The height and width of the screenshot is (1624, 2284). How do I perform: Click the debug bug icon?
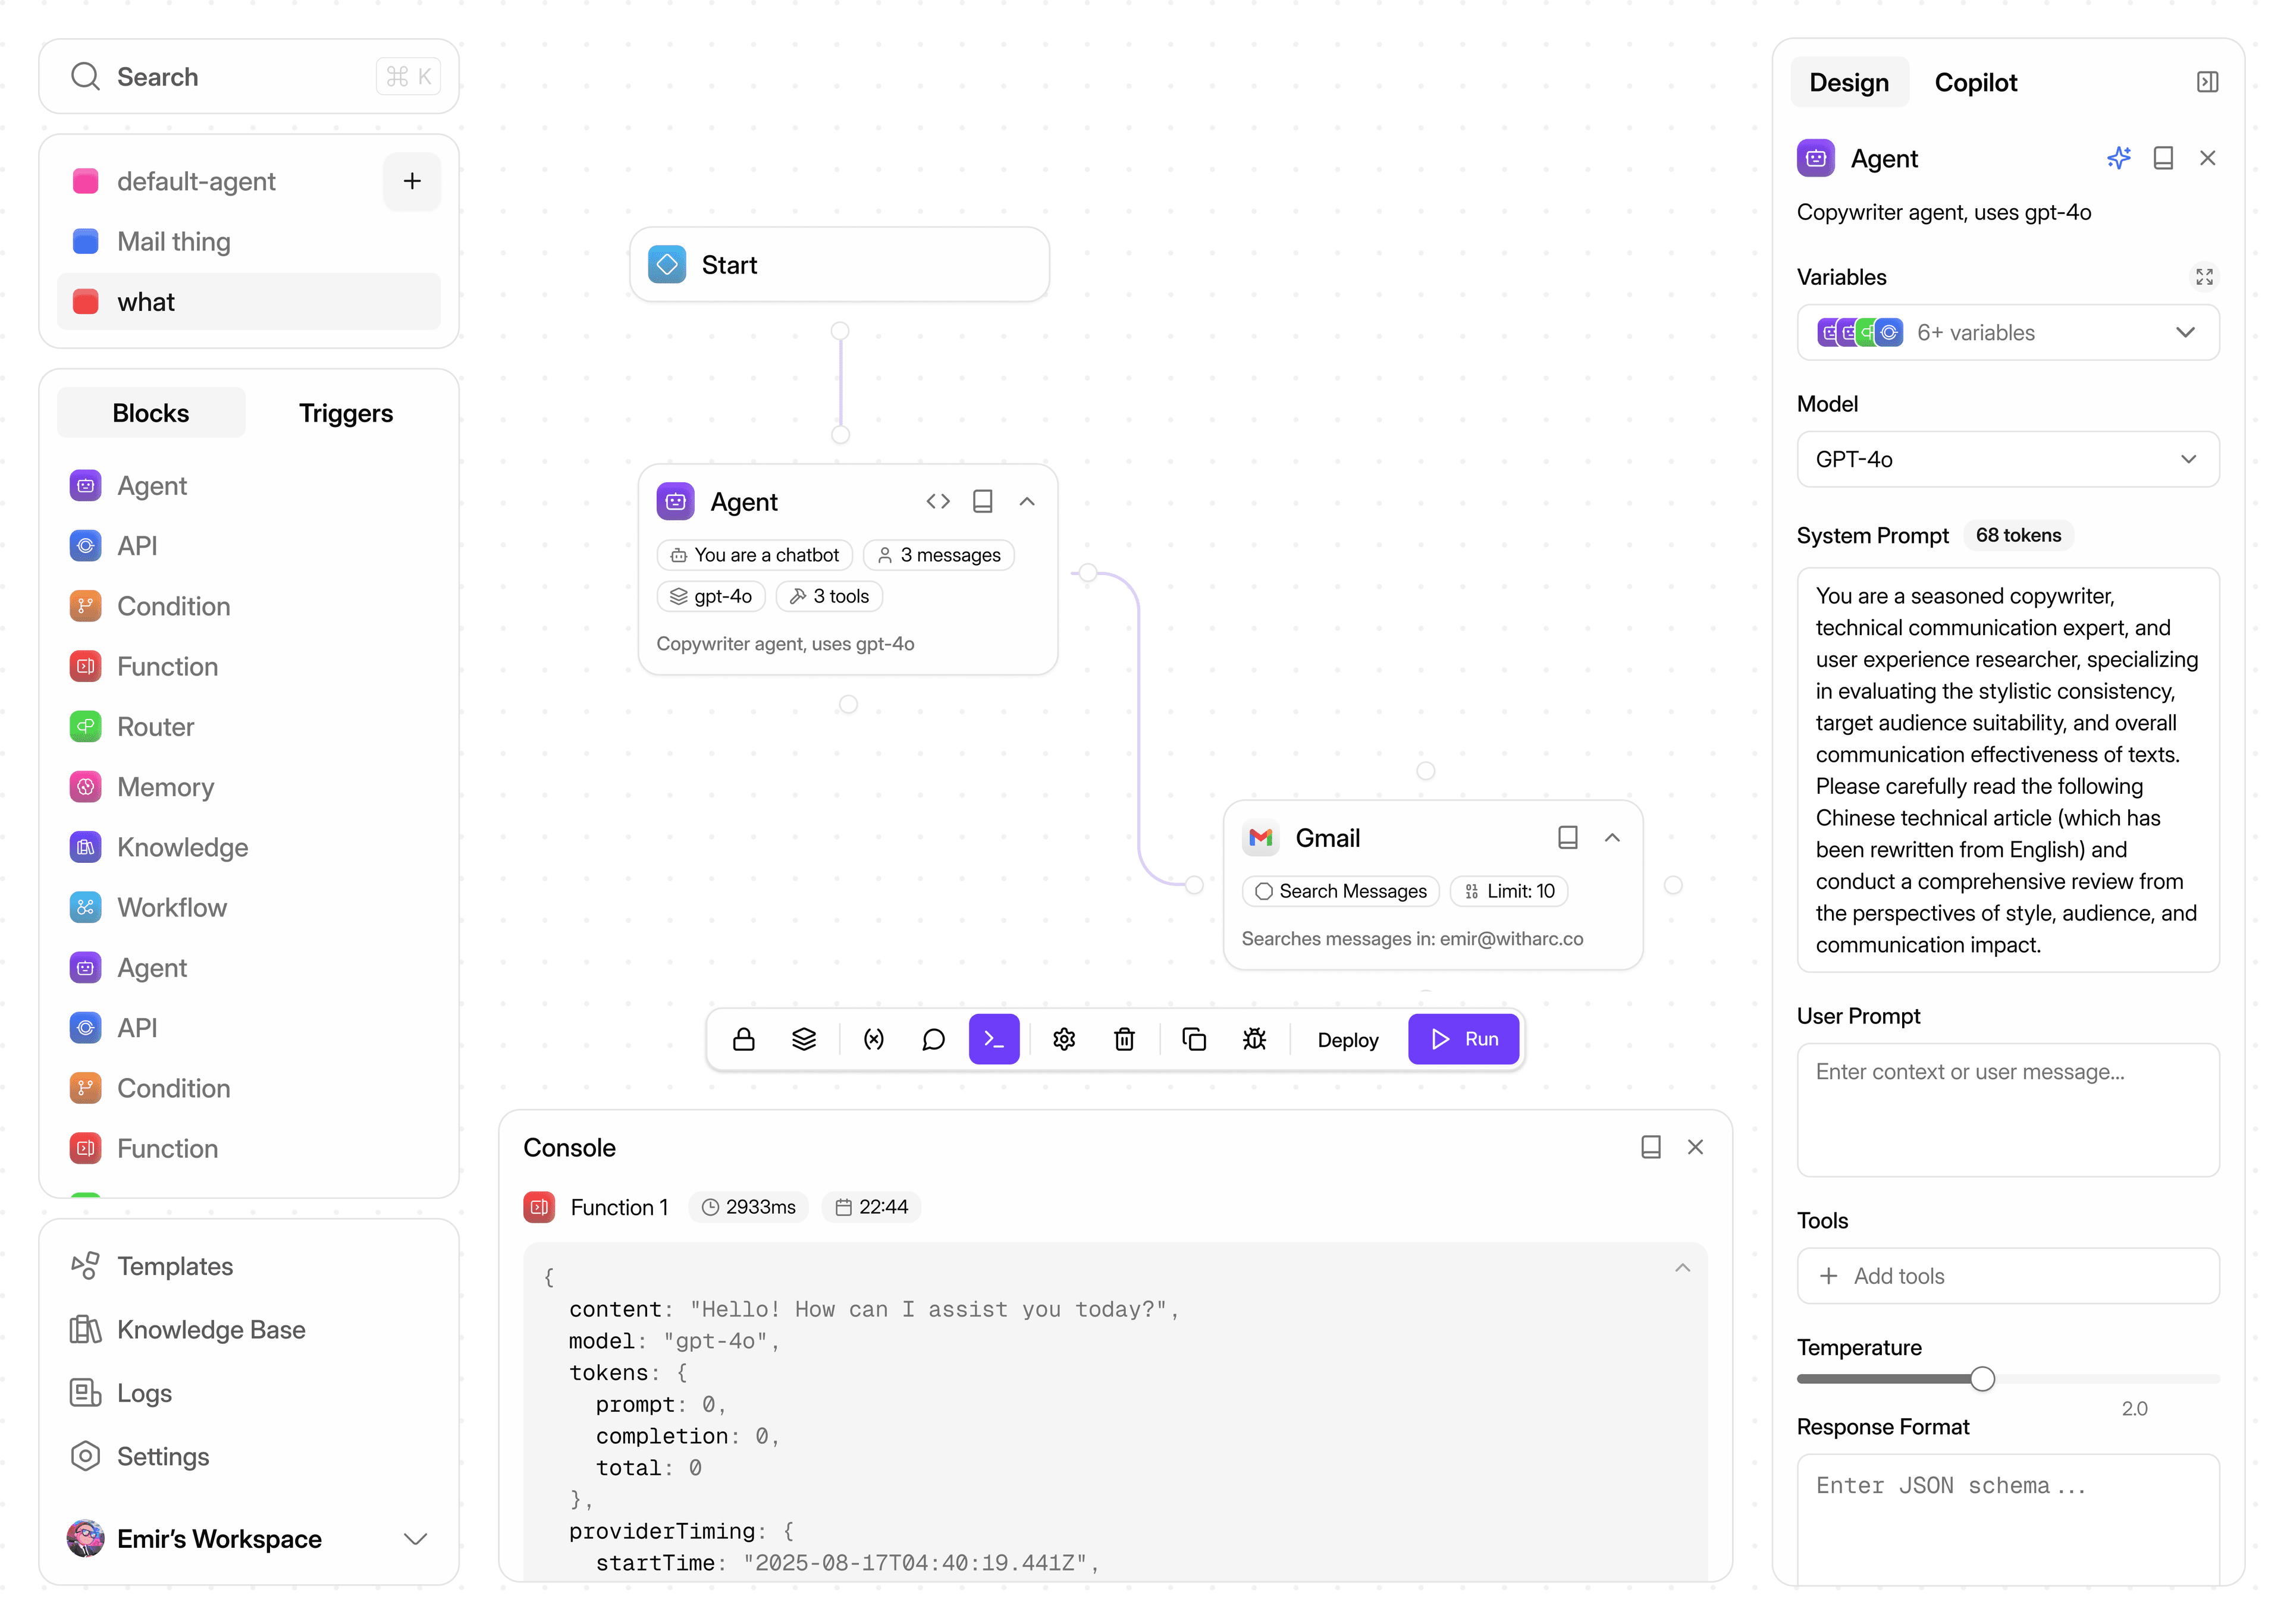point(1254,1039)
